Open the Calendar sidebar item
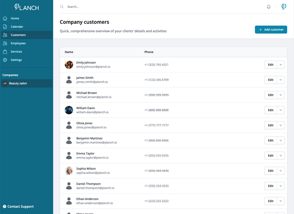 pos(26,27)
